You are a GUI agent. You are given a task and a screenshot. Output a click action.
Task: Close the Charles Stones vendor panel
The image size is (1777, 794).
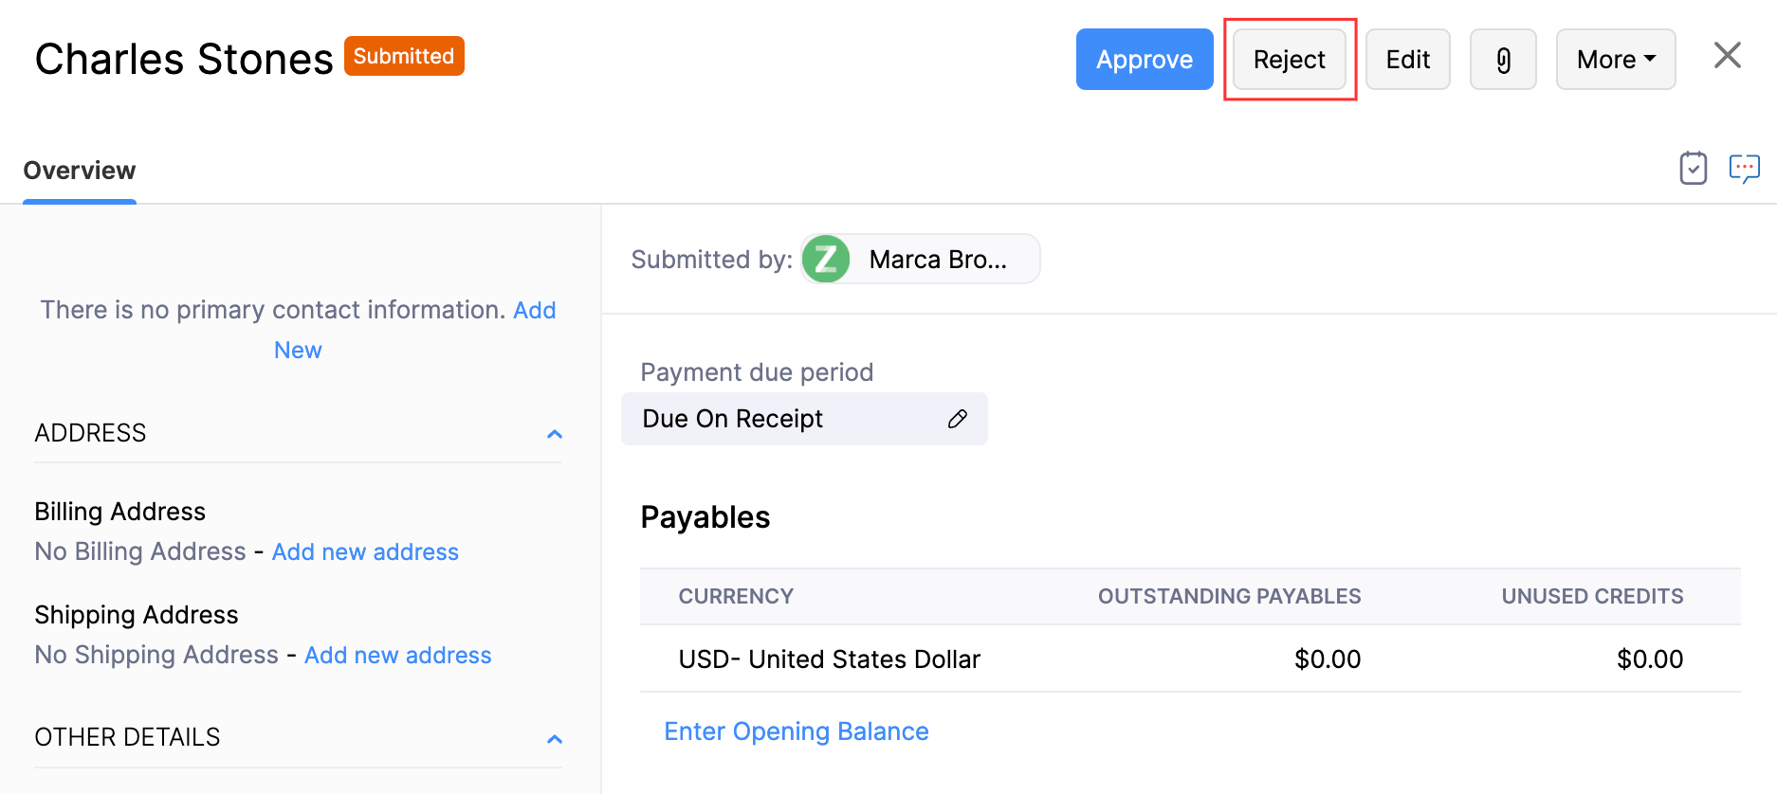[1727, 56]
